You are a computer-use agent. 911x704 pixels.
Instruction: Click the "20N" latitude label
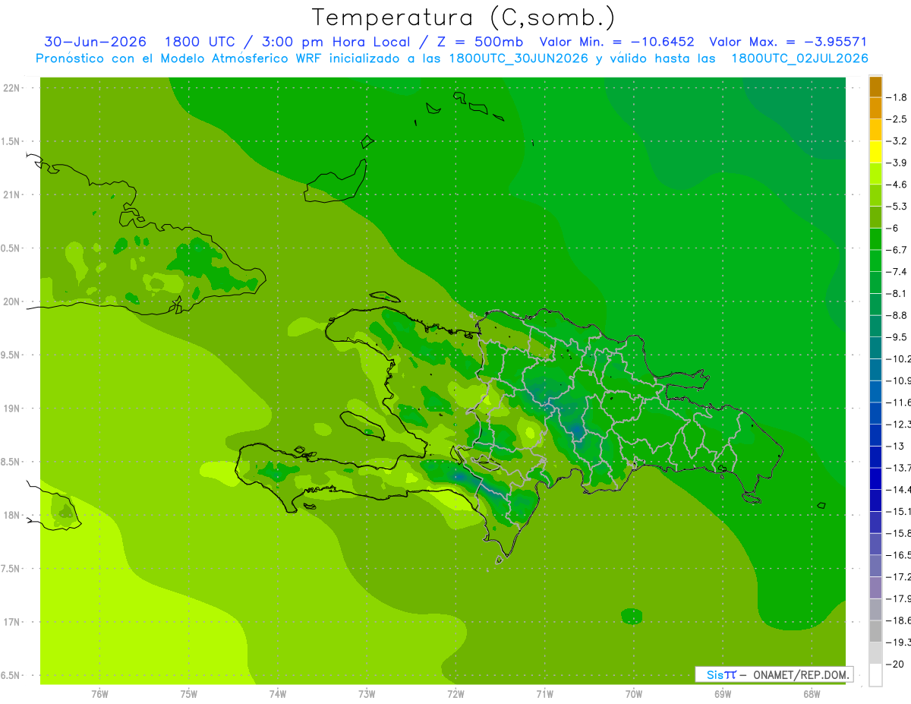[11, 301]
